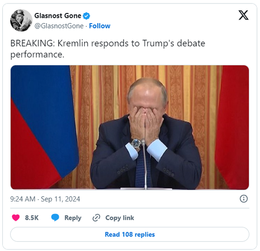Click the 8.5K likes count

point(32,218)
